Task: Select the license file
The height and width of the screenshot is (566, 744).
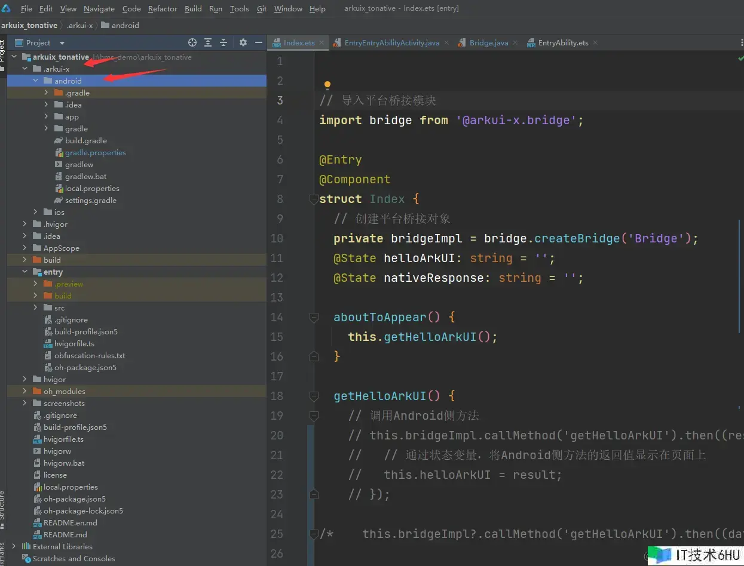Action: click(x=55, y=475)
